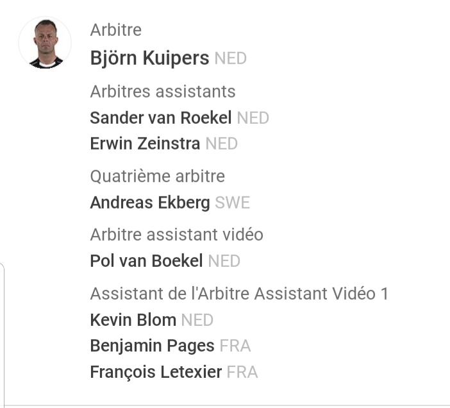This screenshot has height=408, width=450.
Task: Open fourth official Andreas Ekberg
Action: [149, 203]
